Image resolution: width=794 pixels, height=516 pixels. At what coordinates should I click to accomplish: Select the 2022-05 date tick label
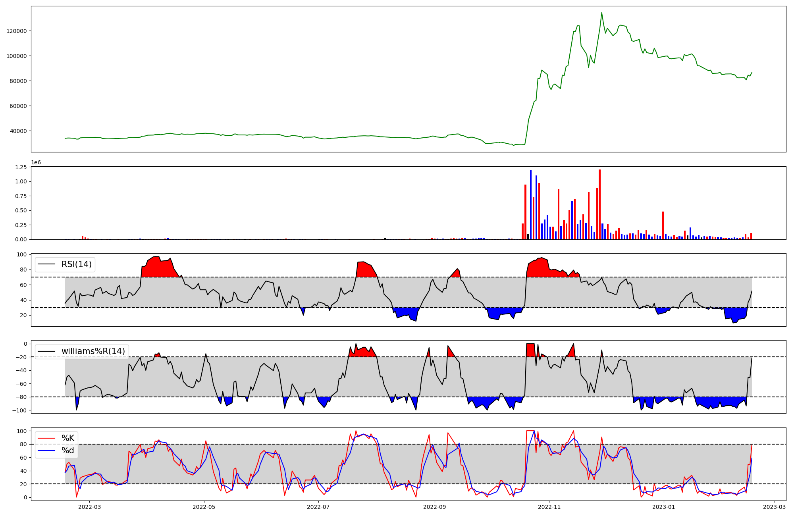click(x=204, y=507)
